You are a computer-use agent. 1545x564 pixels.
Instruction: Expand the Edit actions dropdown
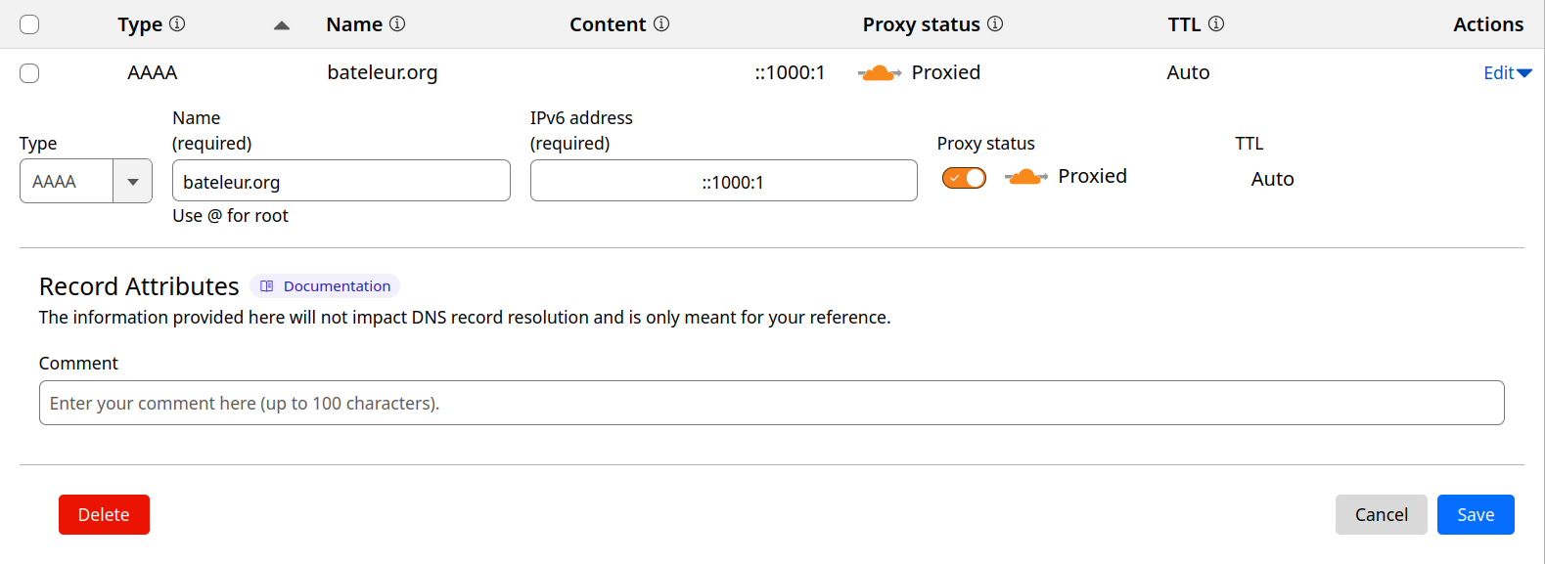pyautogui.click(x=1506, y=72)
